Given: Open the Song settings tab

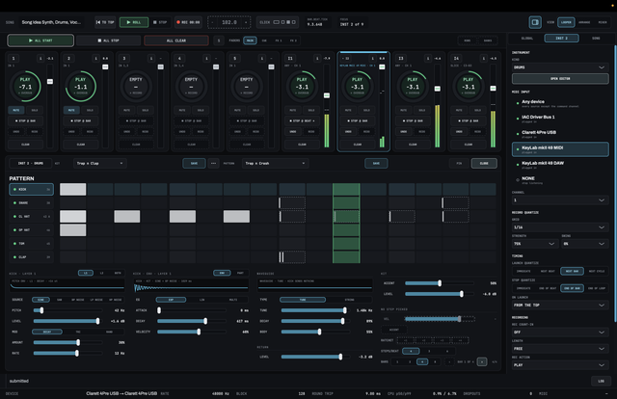Looking at the screenshot, I should tap(596, 39).
